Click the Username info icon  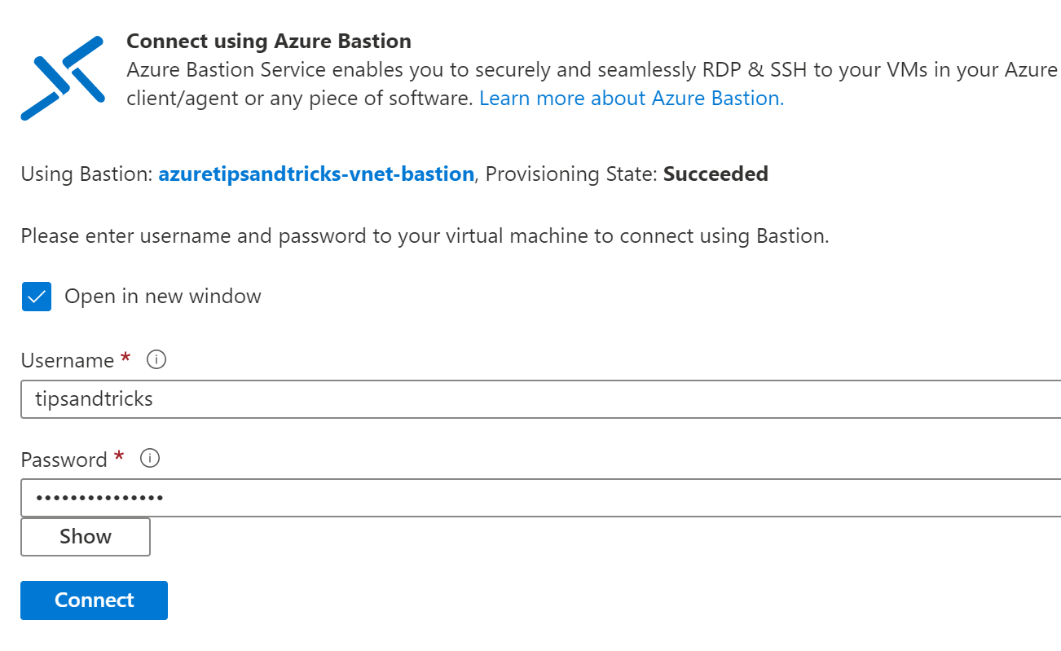tap(156, 359)
